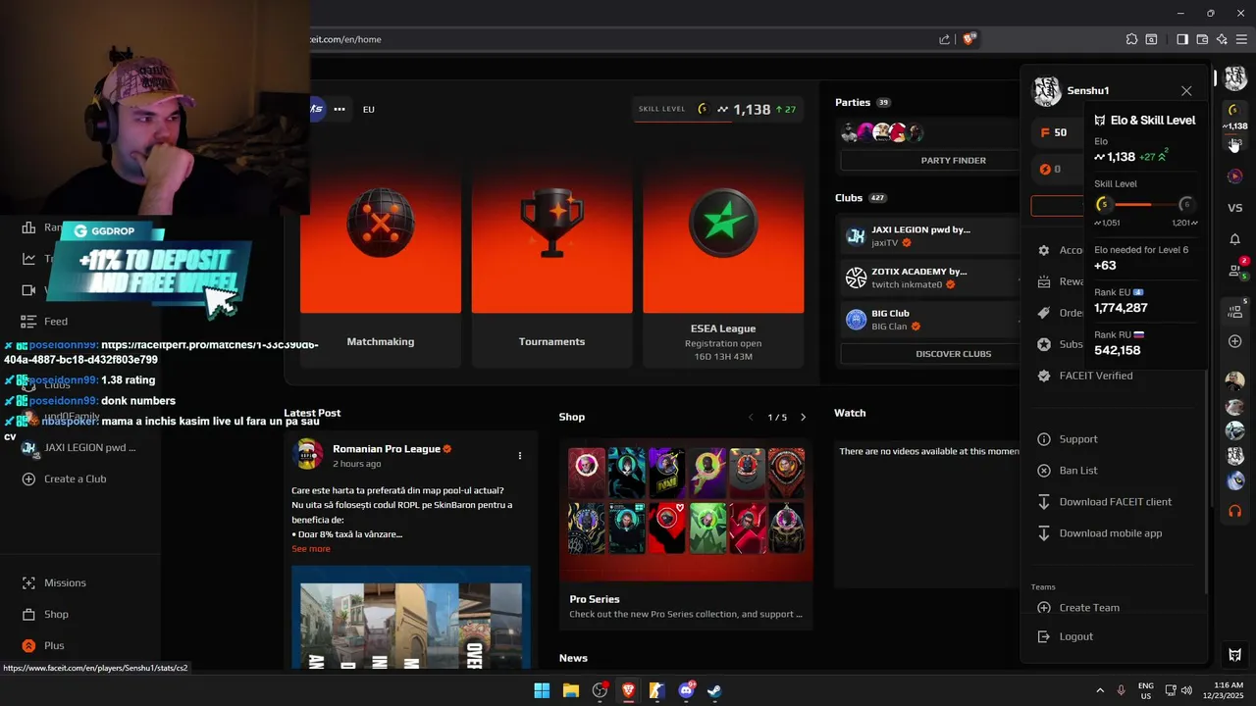1256x706 pixels.
Task: Open party icon in right sidebar
Action: coord(1236,311)
